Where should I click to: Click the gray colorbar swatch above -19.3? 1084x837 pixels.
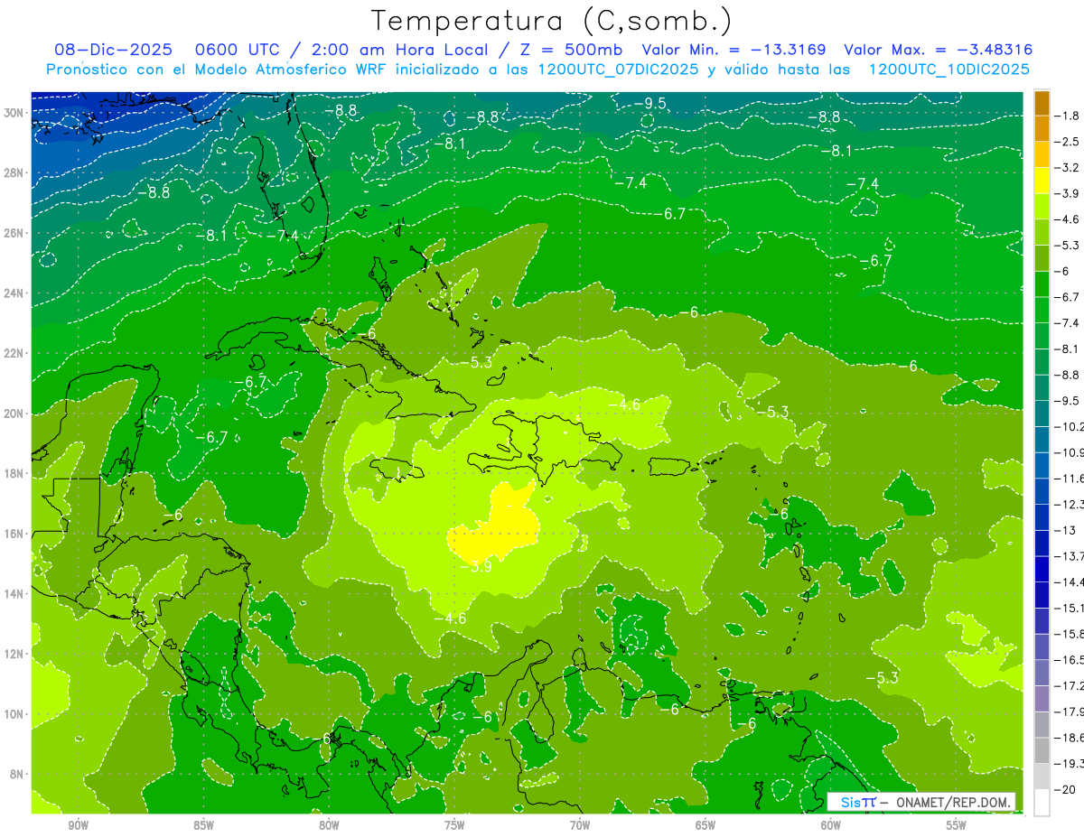pyautogui.click(x=1042, y=751)
